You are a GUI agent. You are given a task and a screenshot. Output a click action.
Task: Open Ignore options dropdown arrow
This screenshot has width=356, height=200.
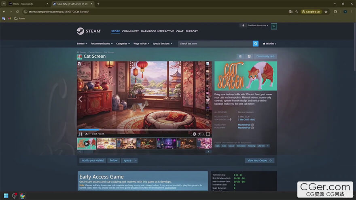[x=136, y=160]
